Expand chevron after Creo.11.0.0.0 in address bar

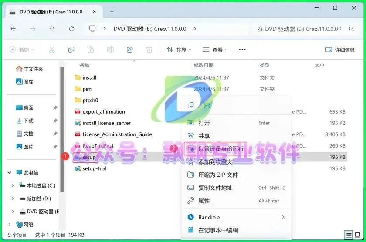tap(195, 29)
